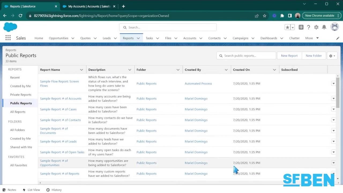Bookmark this page with star icon
Screen dimensions: 343x193
(x=264, y=16)
